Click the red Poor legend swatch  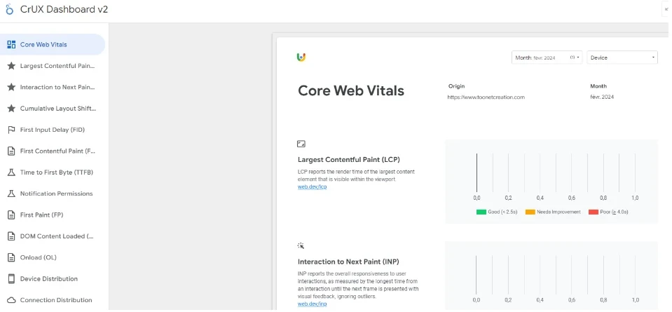[594, 212]
